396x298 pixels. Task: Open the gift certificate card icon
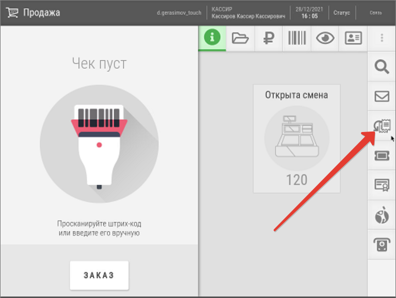click(382, 185)
